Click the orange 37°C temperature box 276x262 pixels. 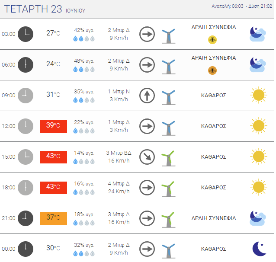pyautogui.click(x=53, y=218)
